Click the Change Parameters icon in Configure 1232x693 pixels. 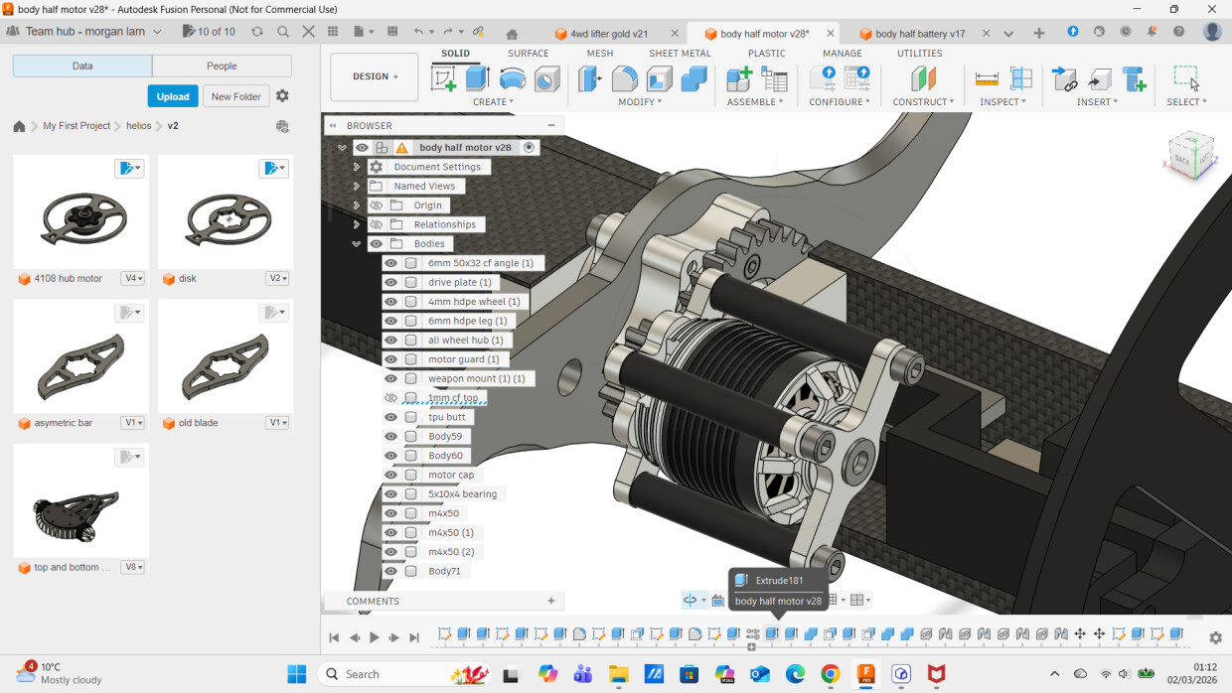coord(857,78)
